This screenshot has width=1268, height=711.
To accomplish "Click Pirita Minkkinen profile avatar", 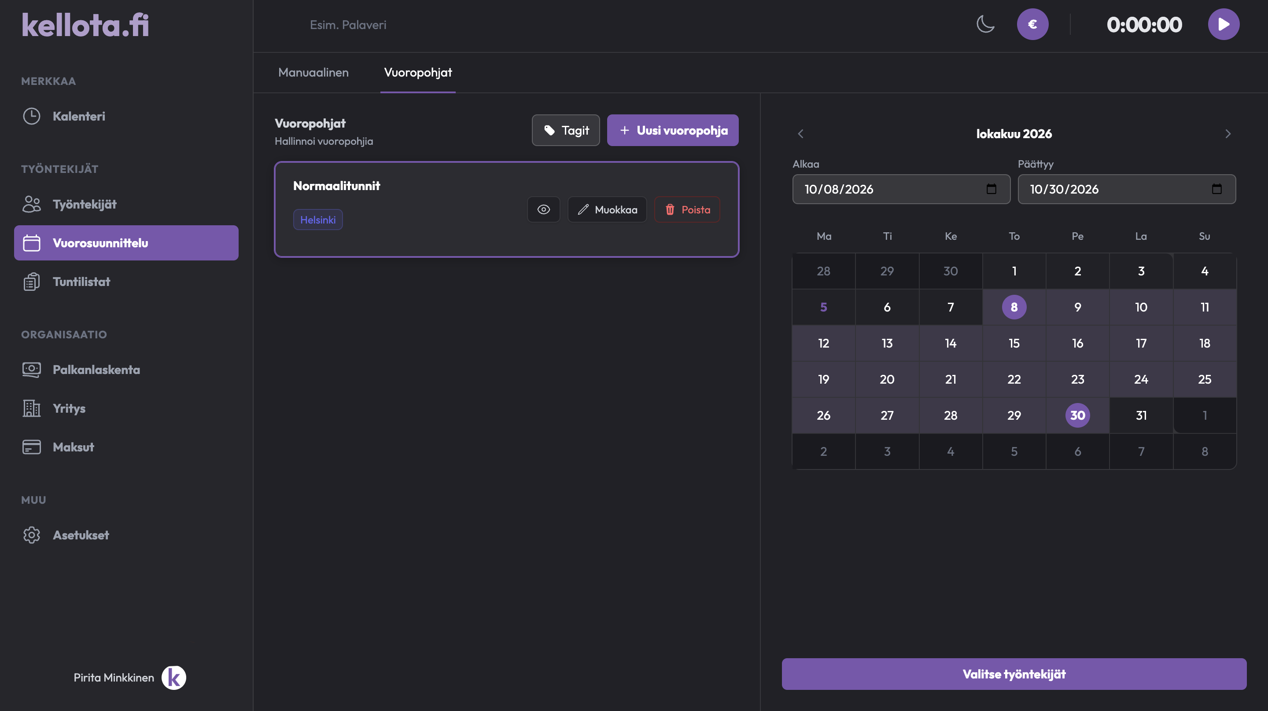I will pos(174,678).
